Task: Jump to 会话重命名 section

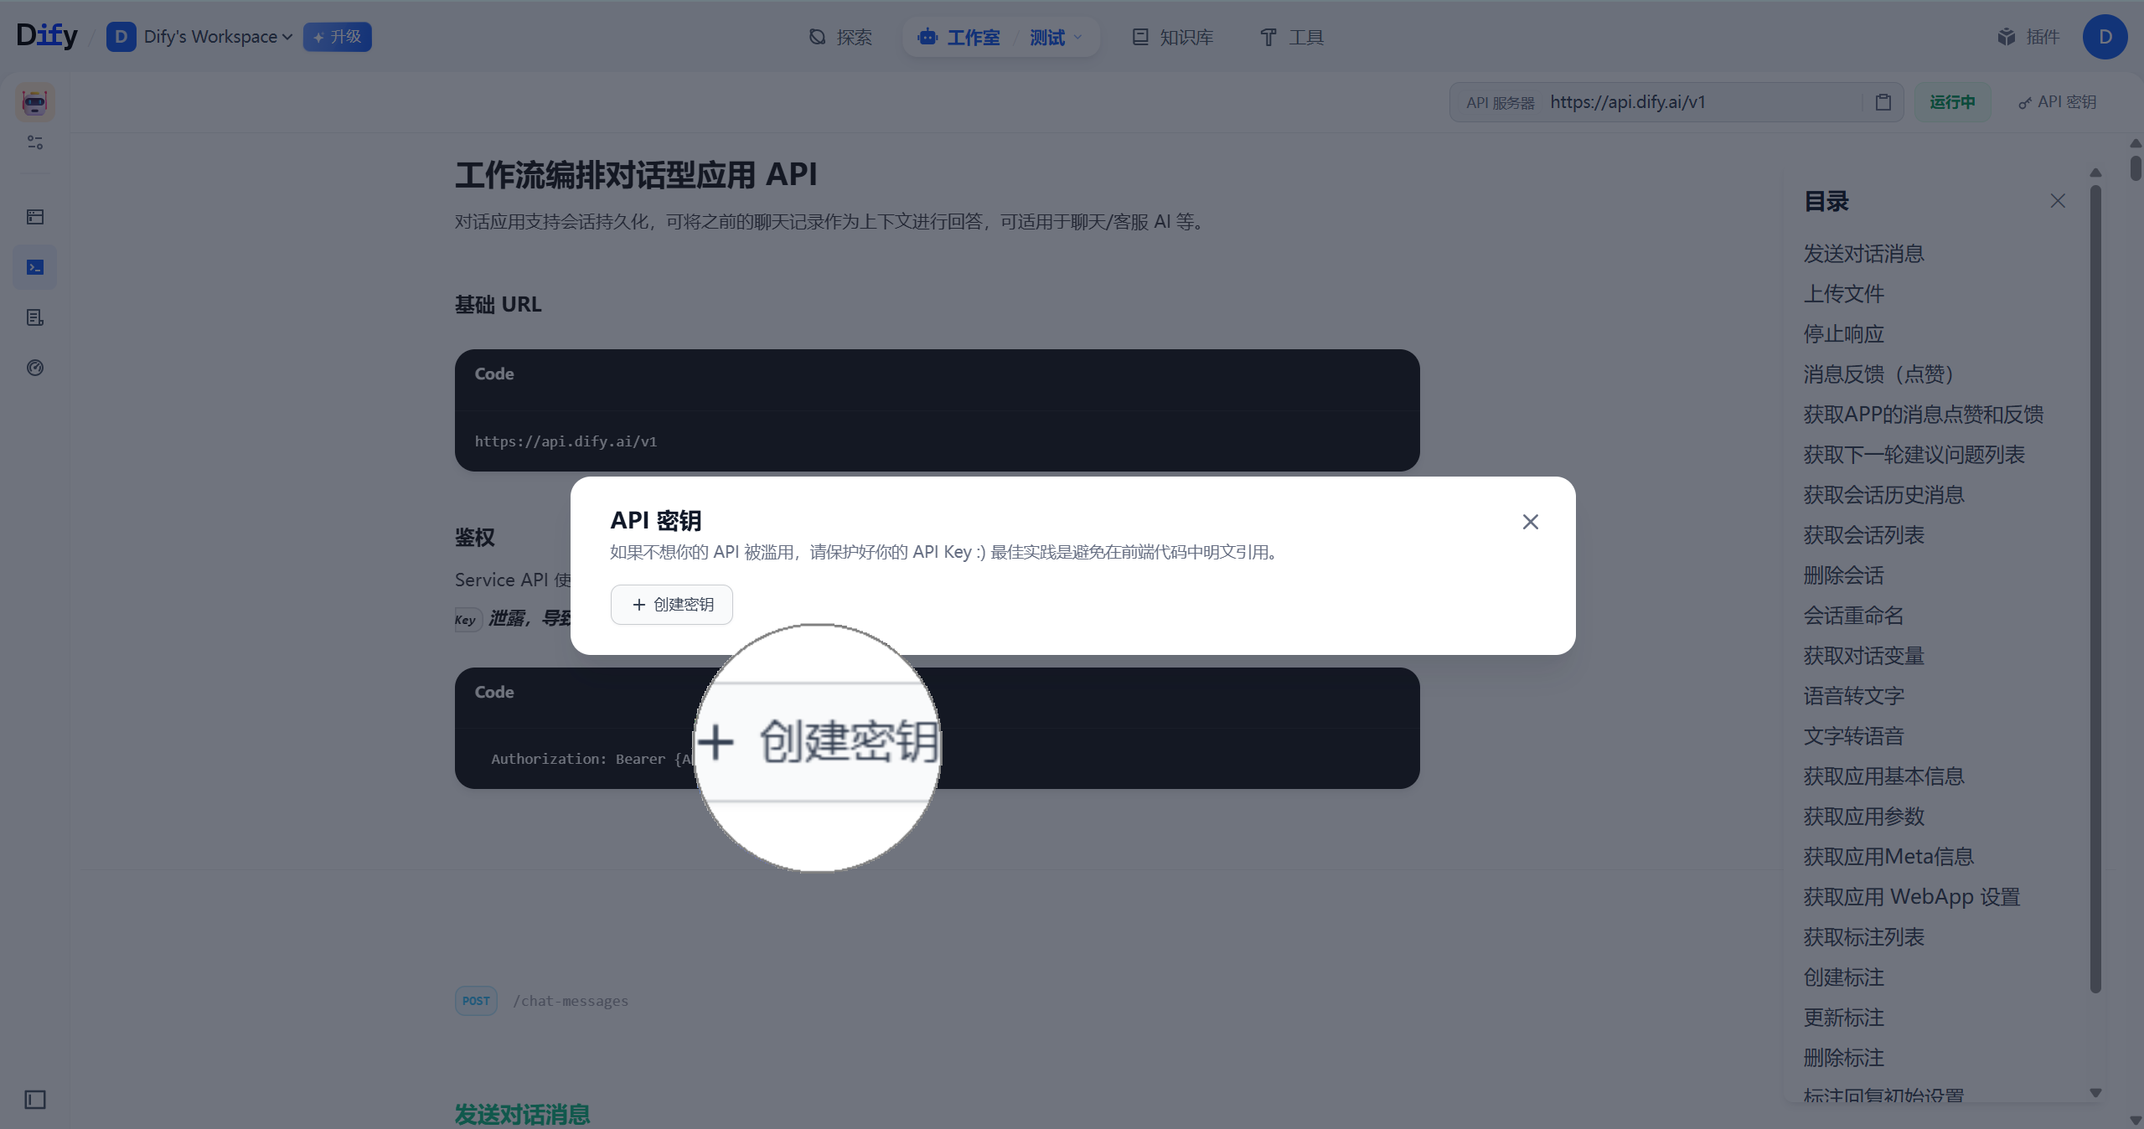Action: (1853, 616)
